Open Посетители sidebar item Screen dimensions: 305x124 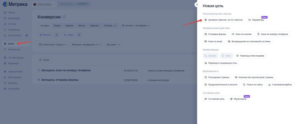15,35
